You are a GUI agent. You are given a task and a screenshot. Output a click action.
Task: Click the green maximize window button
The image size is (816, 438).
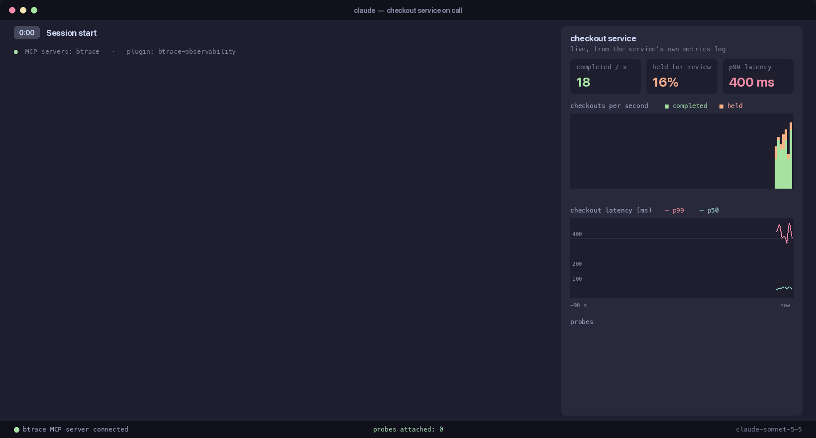pyautogui.click(x=34, y=10)
